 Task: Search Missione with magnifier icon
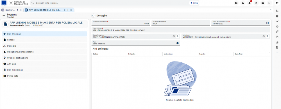tap(268, 36)
